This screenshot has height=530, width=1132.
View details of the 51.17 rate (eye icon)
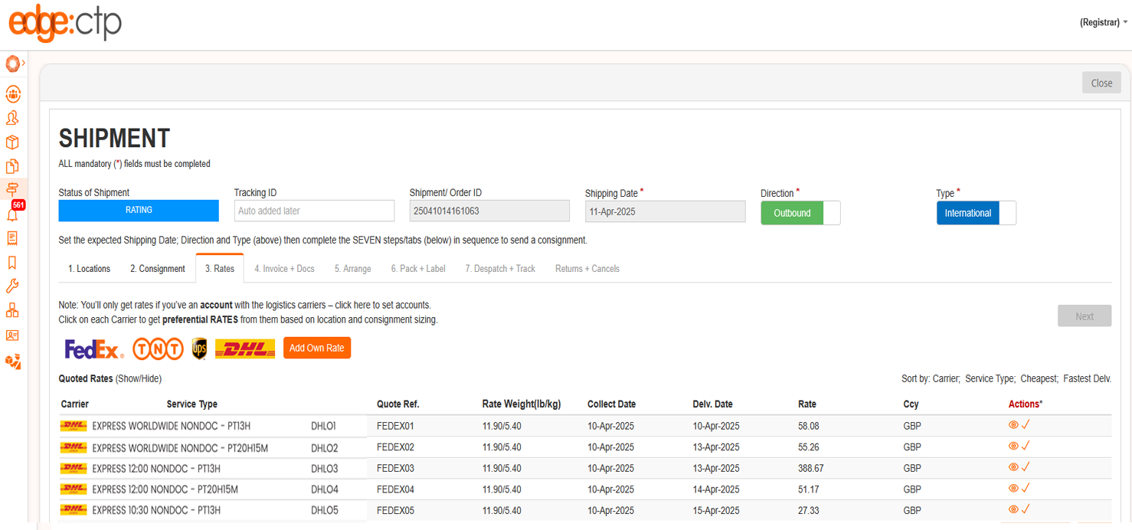pyautogui.click(x=1013, y=488)
